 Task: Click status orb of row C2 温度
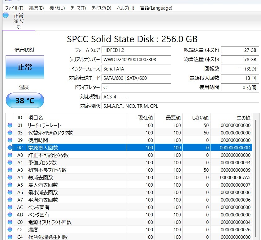click(10, 229)
